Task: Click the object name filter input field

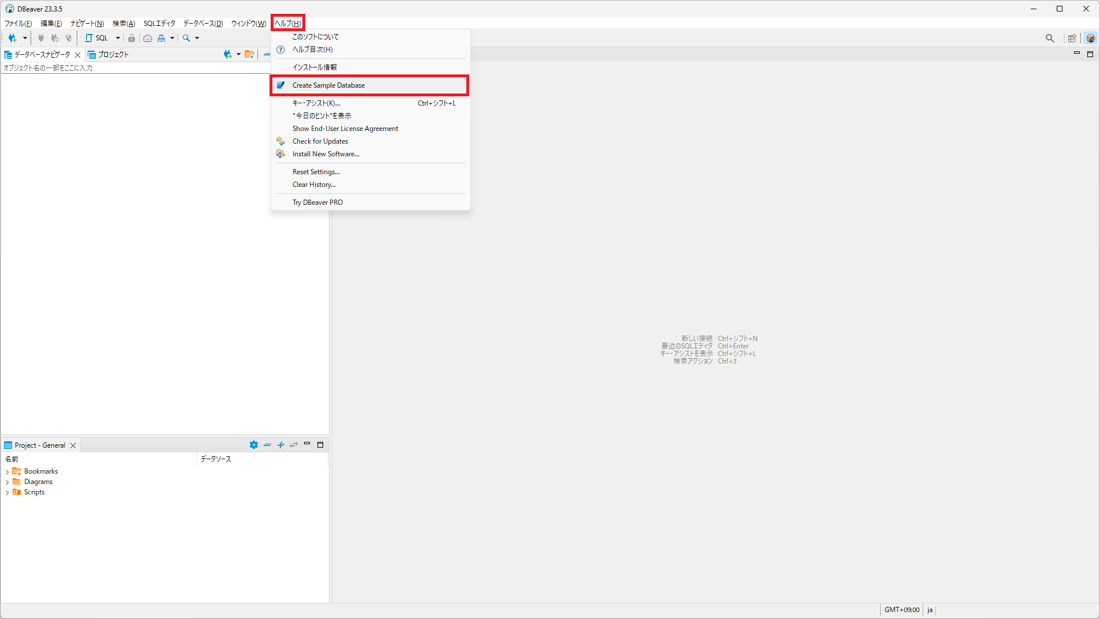Action: pos(133,68)
